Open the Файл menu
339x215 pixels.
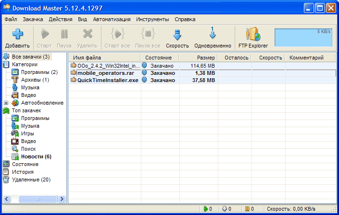tap(11, 19)
